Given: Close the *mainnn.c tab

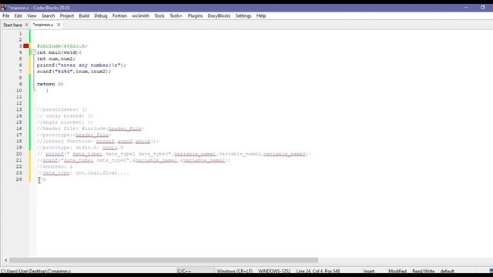Looking at the screenshot, I should click(59, 25).
